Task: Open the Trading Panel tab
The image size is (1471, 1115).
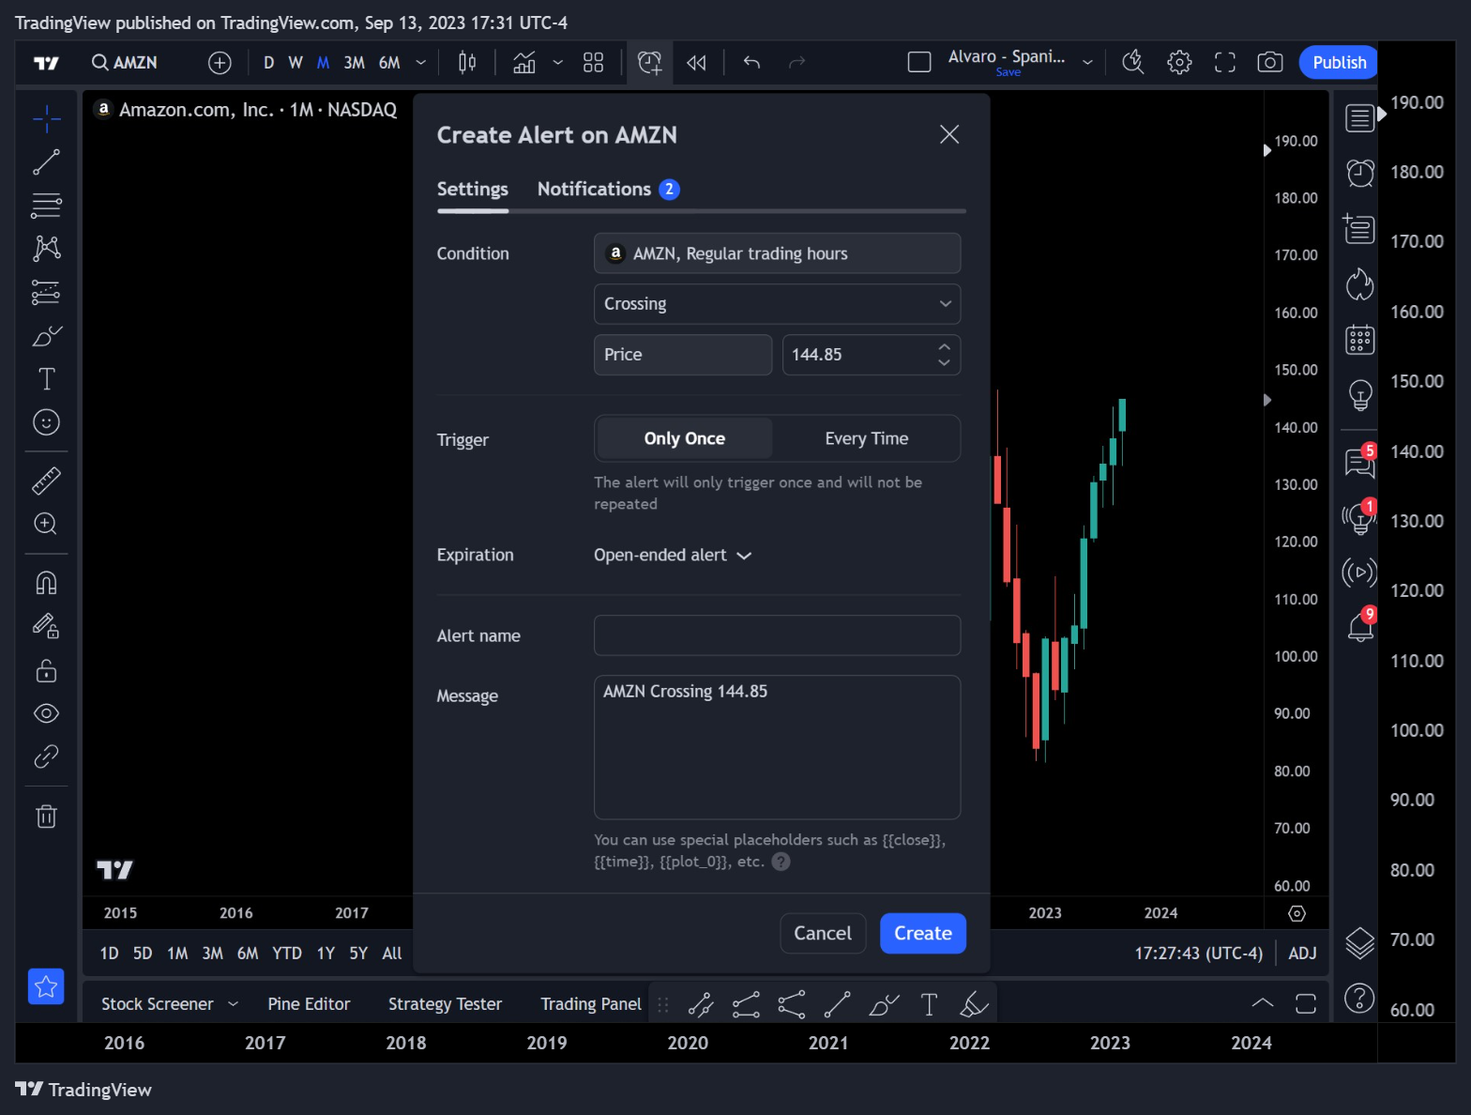Action: (591, 1004)
